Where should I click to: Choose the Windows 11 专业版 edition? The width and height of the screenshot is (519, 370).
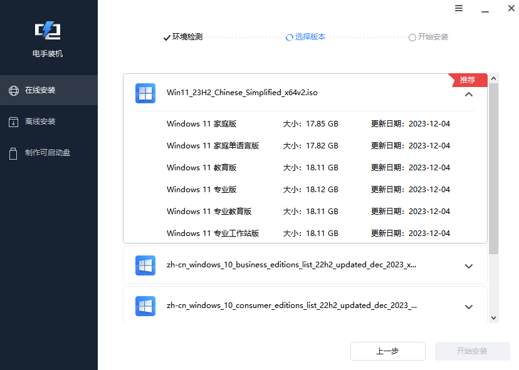coord(201,189)
